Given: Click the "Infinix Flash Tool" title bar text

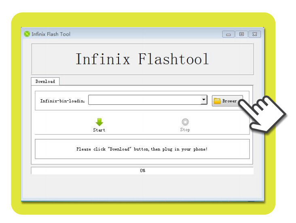Looking at the screenshot, I should (51, 34).
